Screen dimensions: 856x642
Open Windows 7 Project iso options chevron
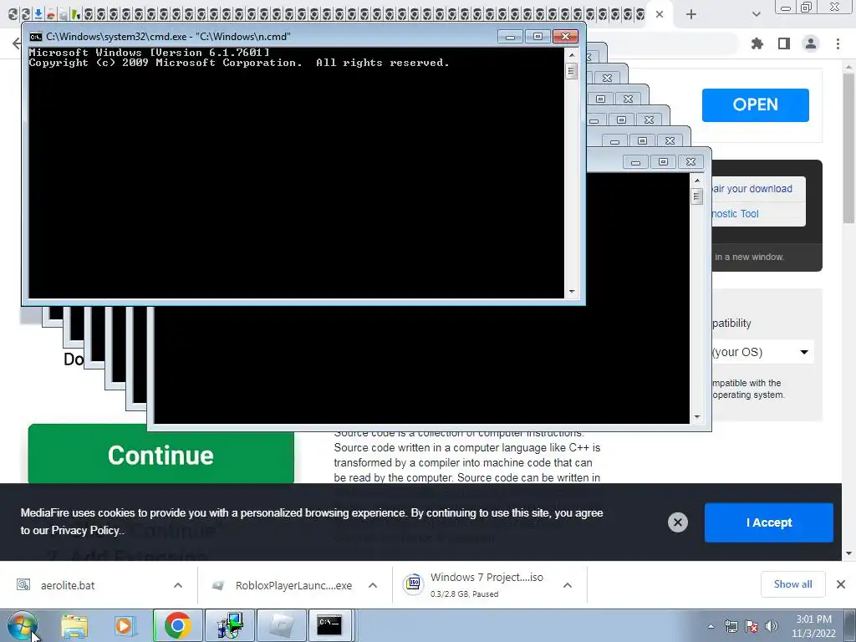point(568,585)
